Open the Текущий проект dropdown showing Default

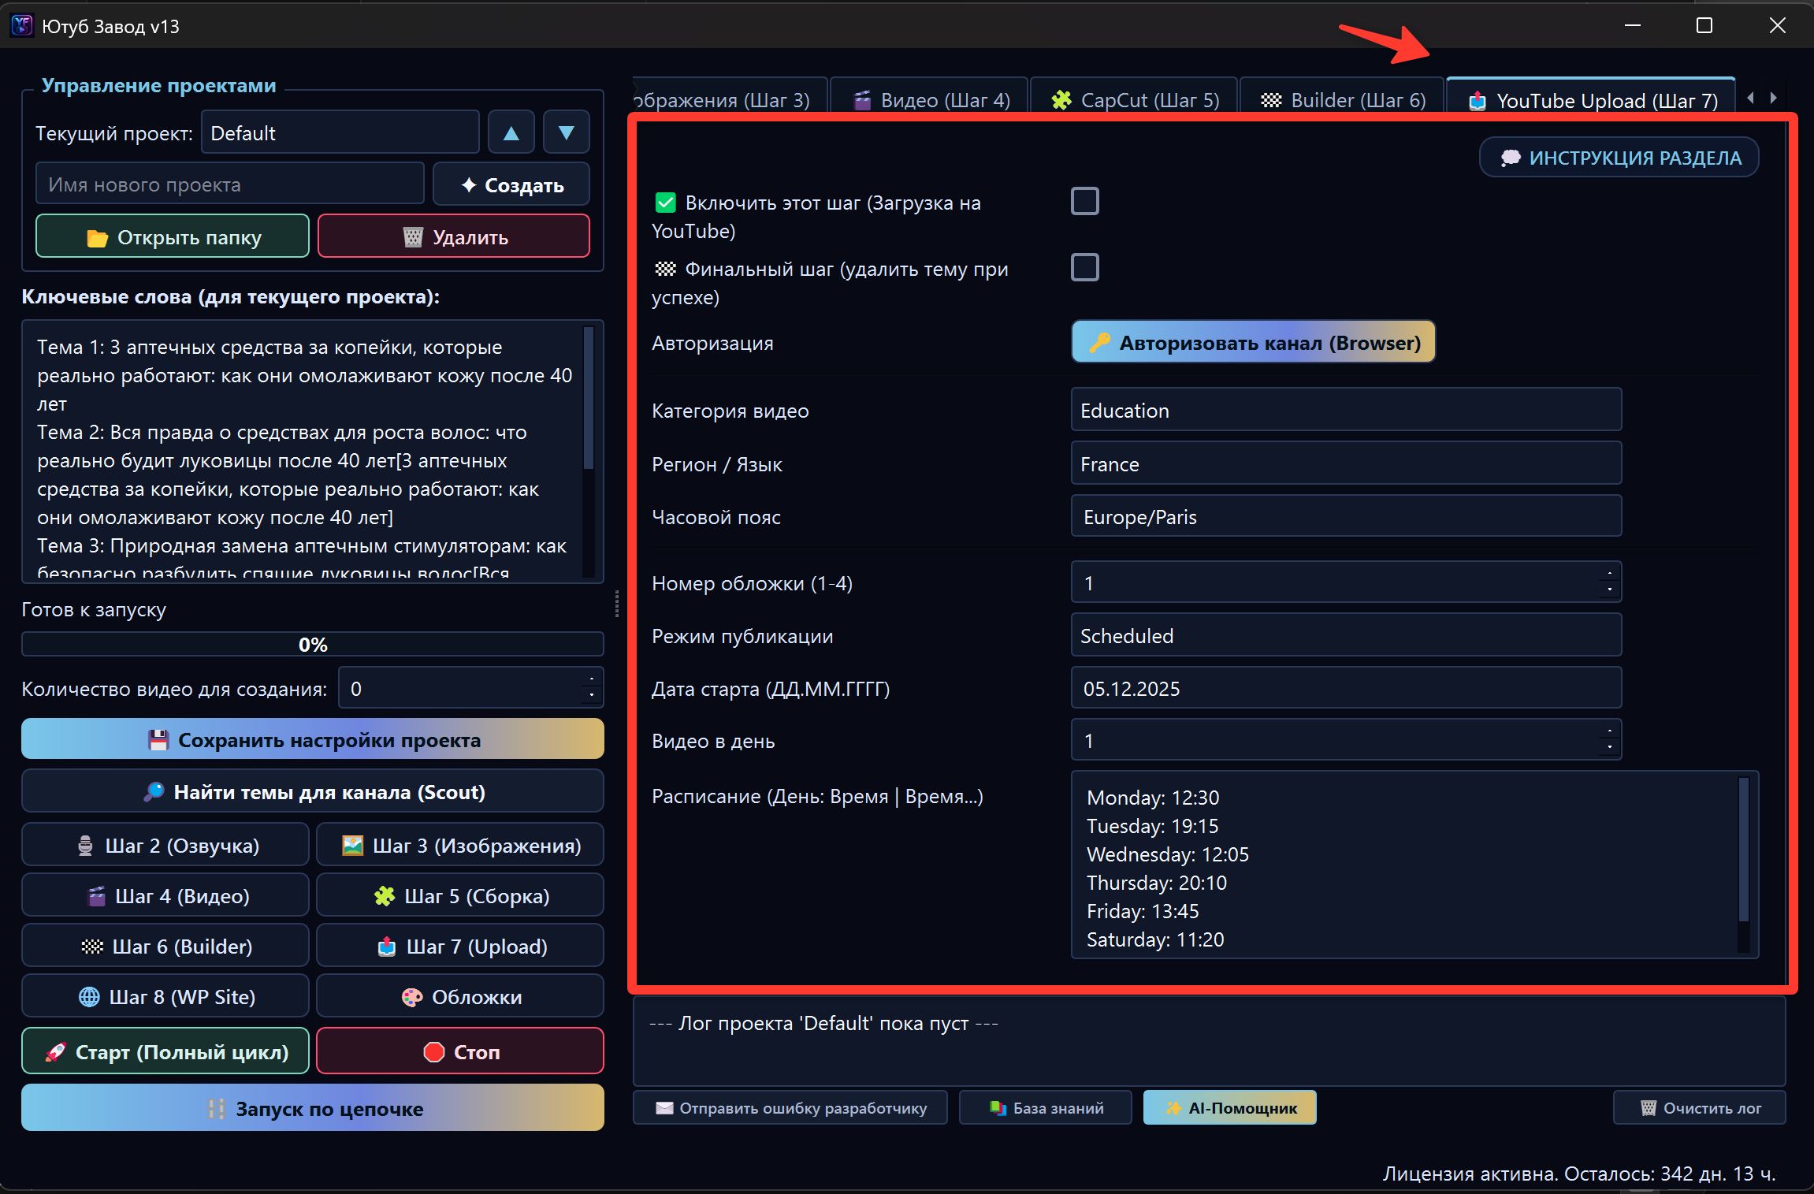[x=340, y=132]
